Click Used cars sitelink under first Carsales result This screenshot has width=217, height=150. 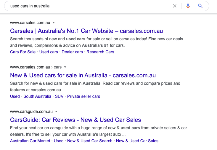[x=49, y=52]
